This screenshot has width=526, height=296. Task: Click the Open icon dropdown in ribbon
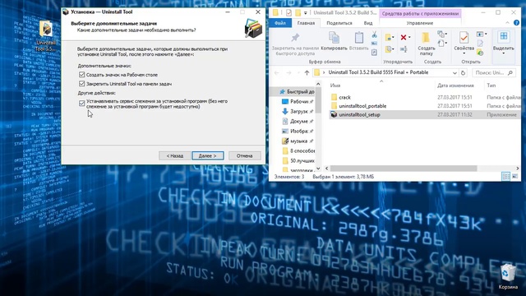coord(482,35)
